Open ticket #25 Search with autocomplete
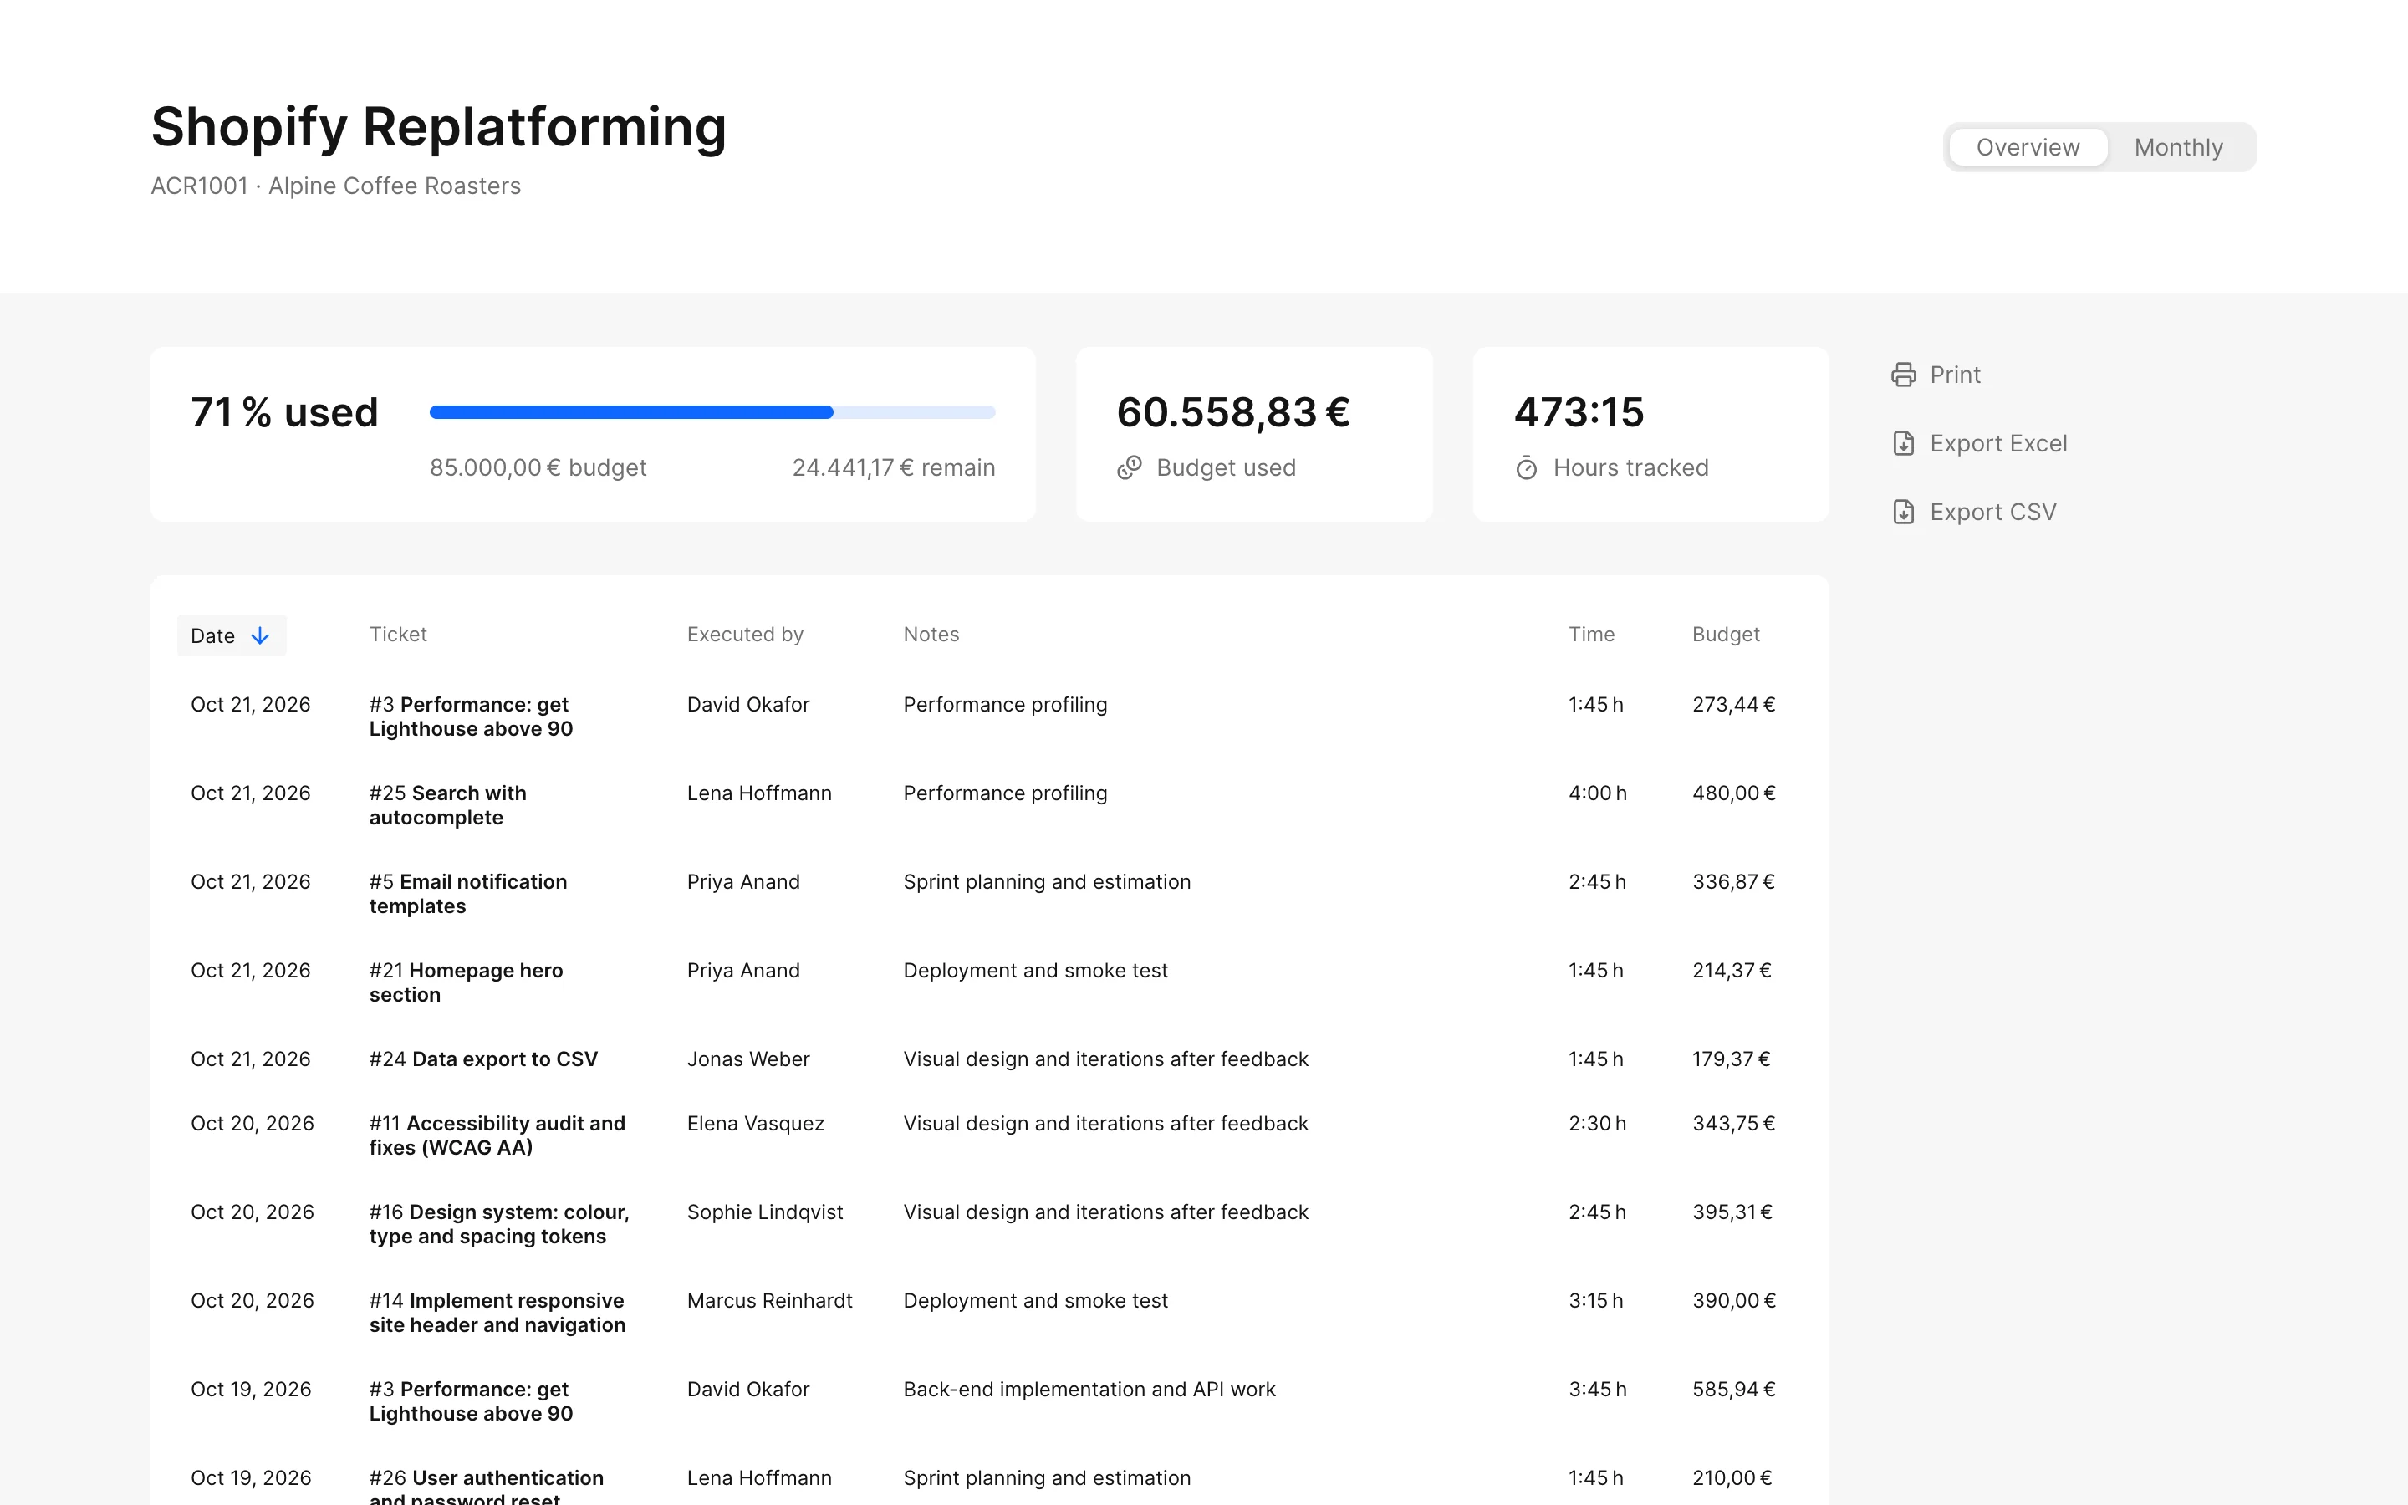 [x=448, y=805]
